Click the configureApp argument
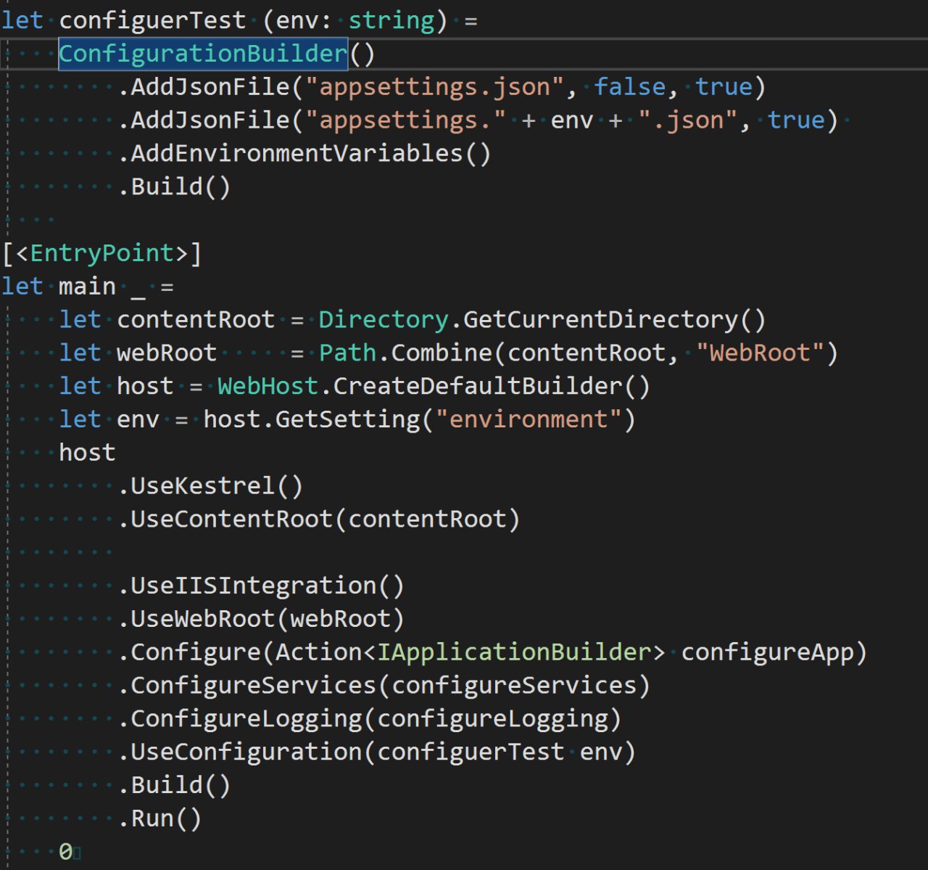Viewport: 928px width, 870px height. [768, 653]
